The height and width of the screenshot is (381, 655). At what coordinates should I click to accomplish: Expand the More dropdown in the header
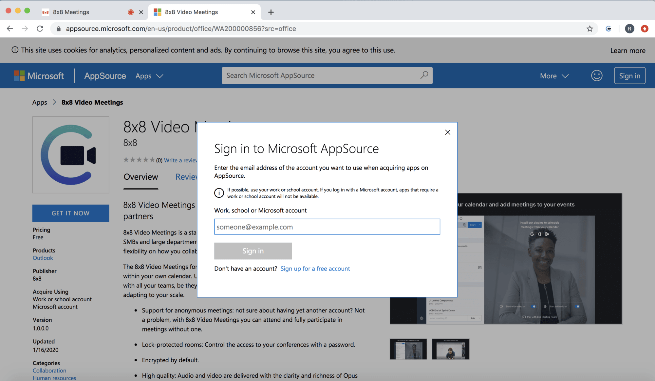(x=554, y=76)
